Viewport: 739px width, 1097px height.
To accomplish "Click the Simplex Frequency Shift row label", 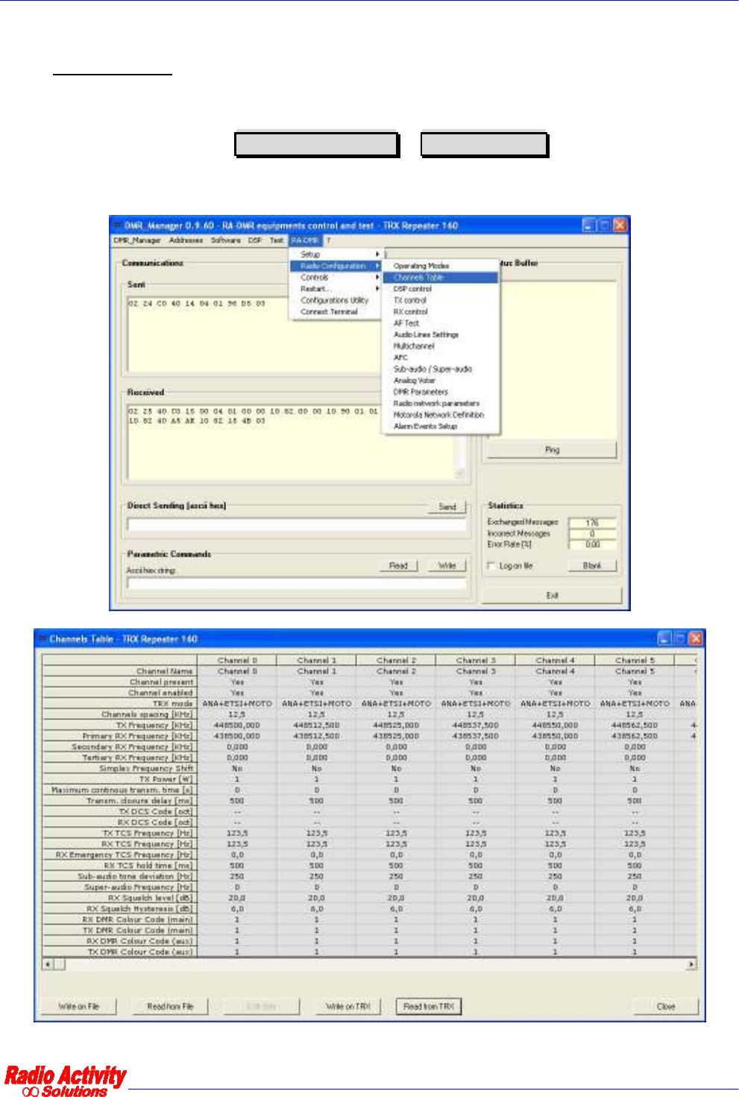I will click(x=120, y=769).
